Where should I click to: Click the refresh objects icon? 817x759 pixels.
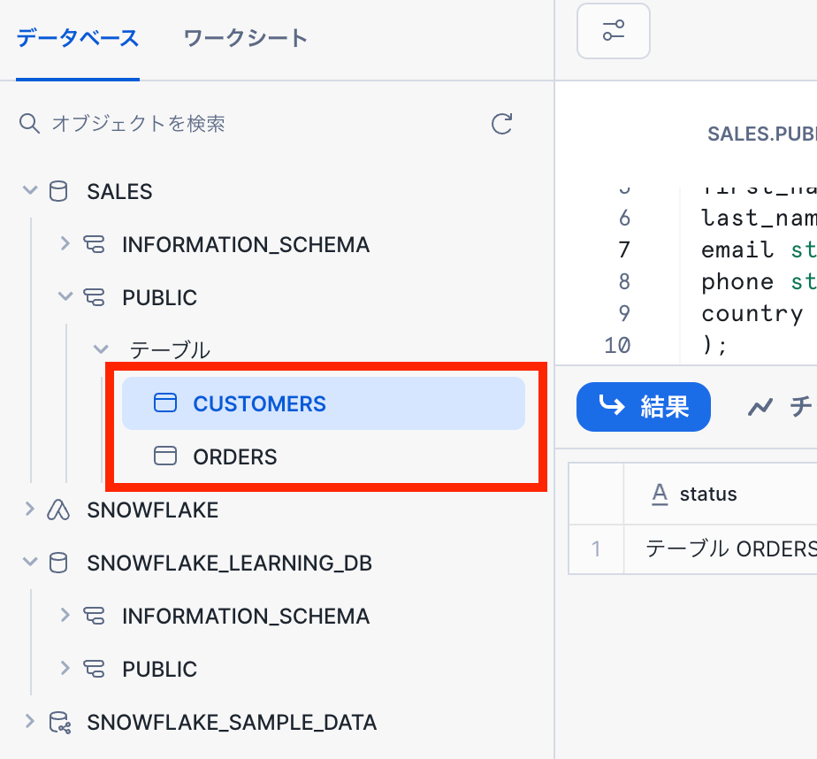tap(502, 123)
